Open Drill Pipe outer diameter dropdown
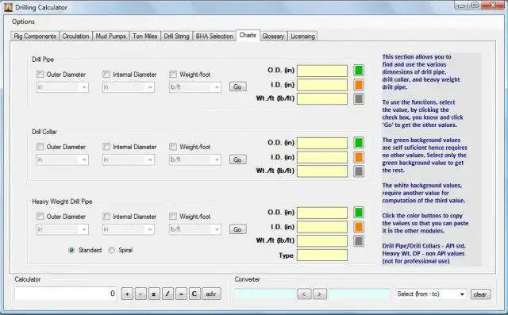The image size is (508, 315). (x=63, y=87)
